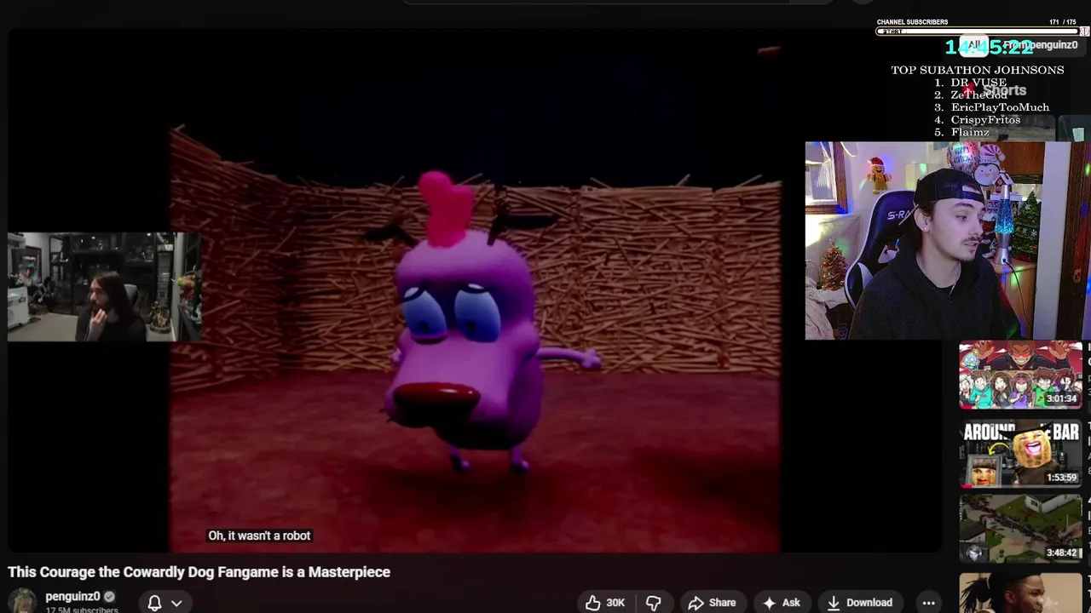Screen dimensions: 1091x613
Task: Click the 'Oh, it wasn't a robot' caption
Action: pos(259,536)
